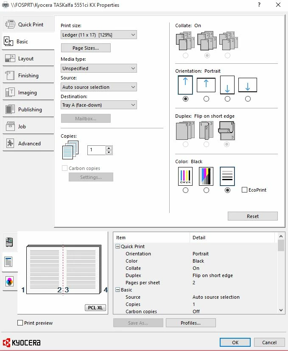Image resolution: width=288 pixels, height=351 pixels.
Task: Select the CMYK full color icon
Action: [185, 176]
